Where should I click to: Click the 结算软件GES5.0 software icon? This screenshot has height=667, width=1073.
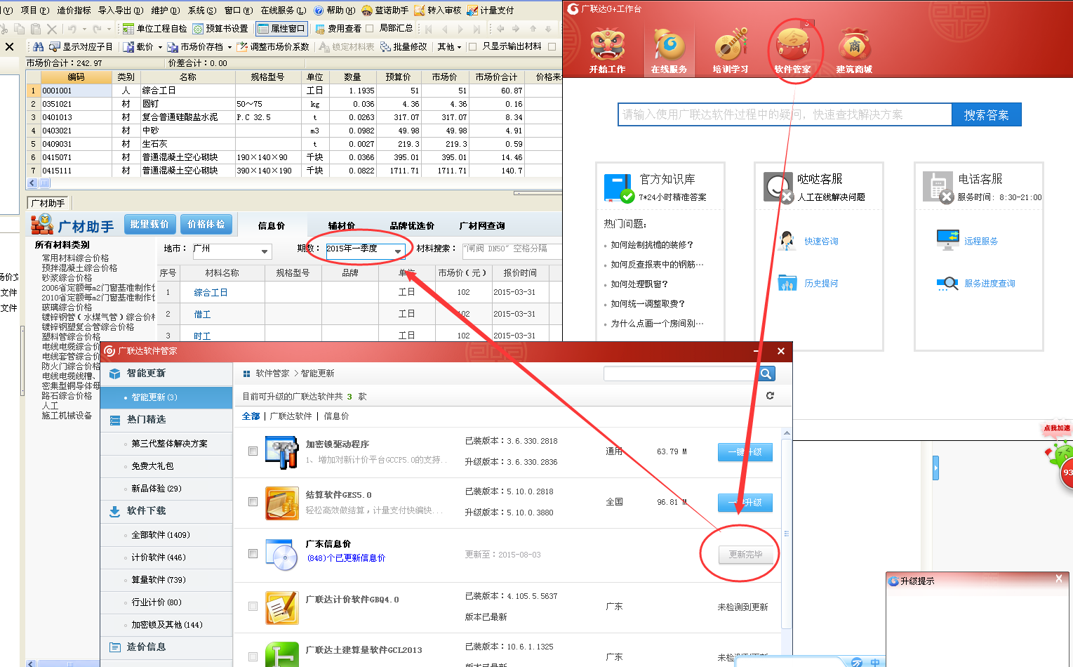click(x=282, y=503)
